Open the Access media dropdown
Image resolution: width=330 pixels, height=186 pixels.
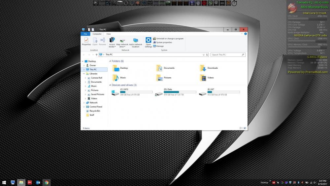tap(112, 47)
